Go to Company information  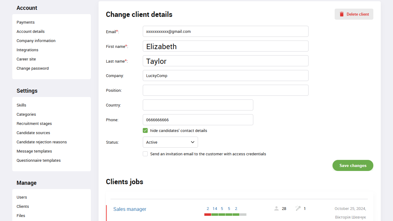(36, 41)
